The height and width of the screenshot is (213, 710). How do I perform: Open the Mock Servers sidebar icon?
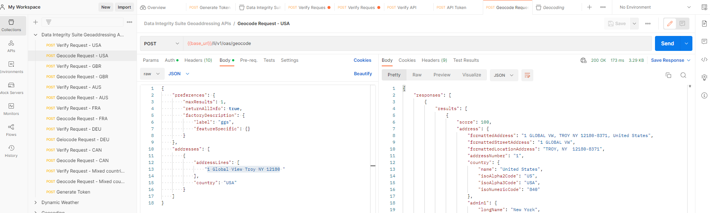coord(11,88)
